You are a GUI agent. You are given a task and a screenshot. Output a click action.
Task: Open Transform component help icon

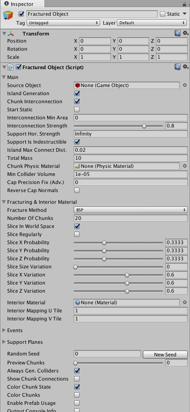pos(178,33)
